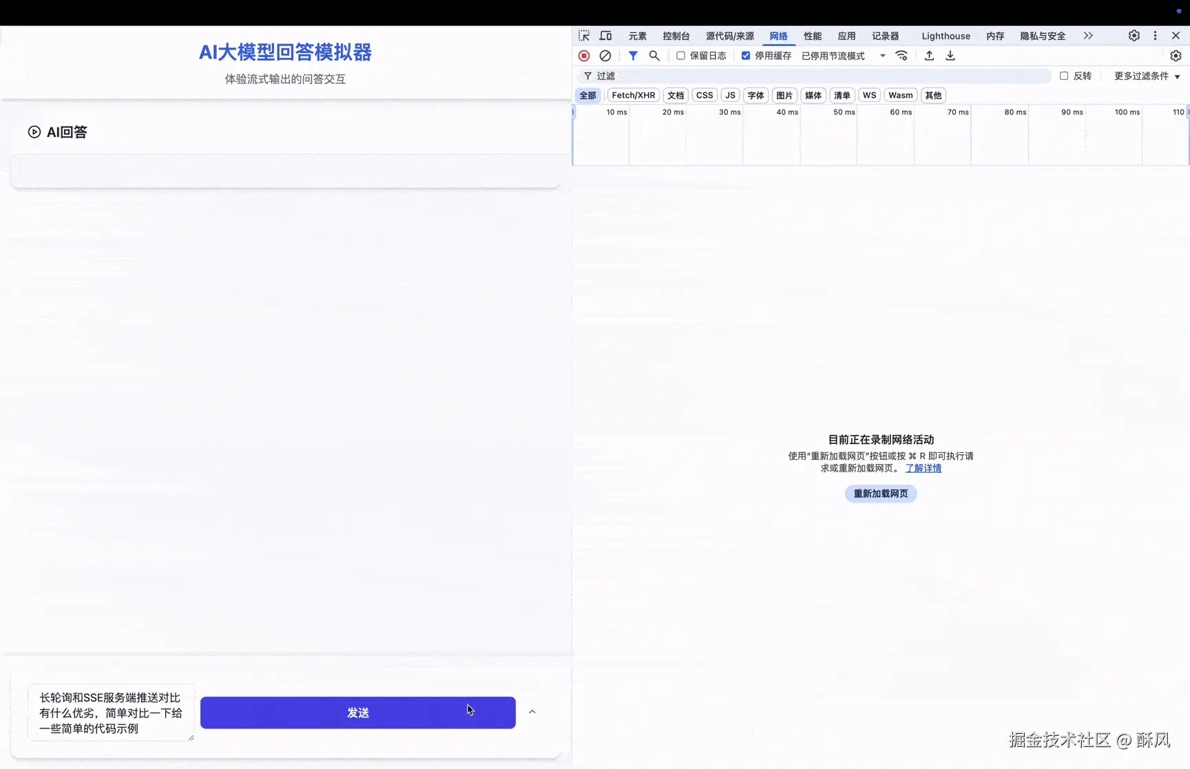Screen dimensions: 1190x769
Task: Export HAR file download icon
Action: tap(950, 56)
